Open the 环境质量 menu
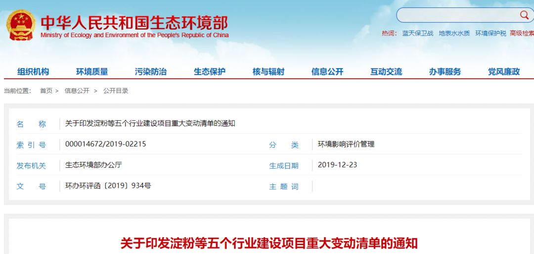534x254 pixels. pyautogui.click(x=92, y=72)
